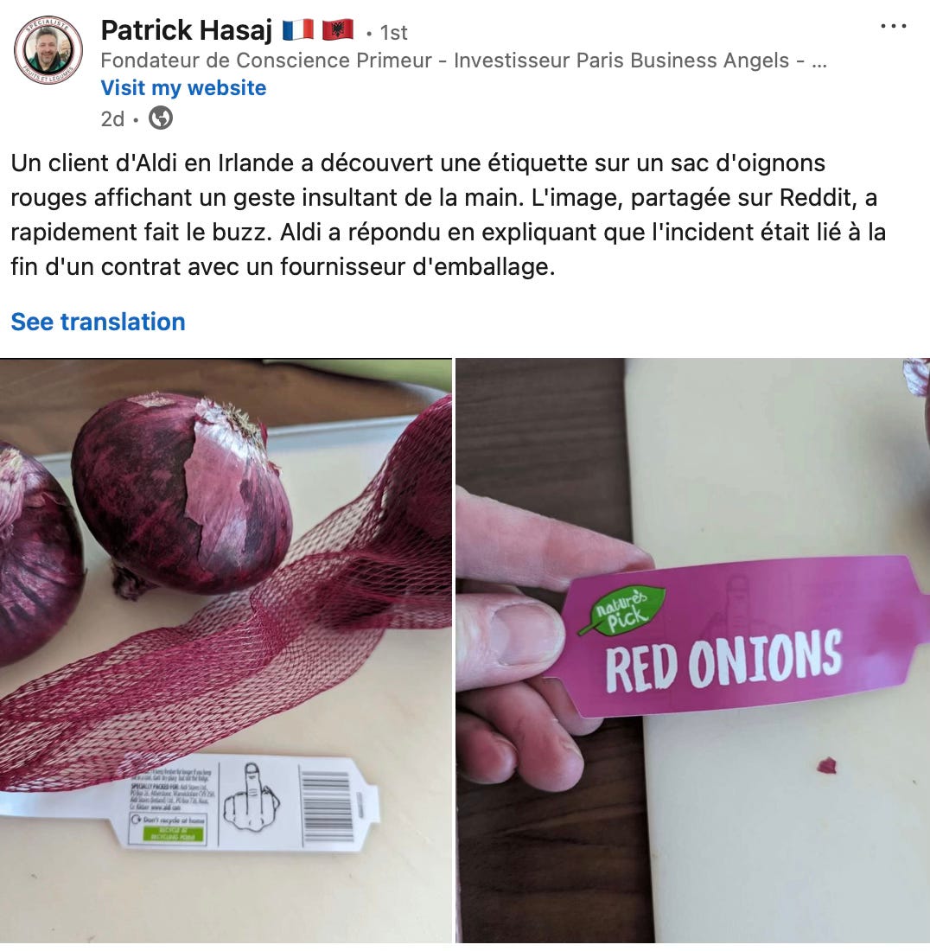Open the Patrick Hasaj name link
The height and width of the screenshot is (951, 930).
pos(186,30)
